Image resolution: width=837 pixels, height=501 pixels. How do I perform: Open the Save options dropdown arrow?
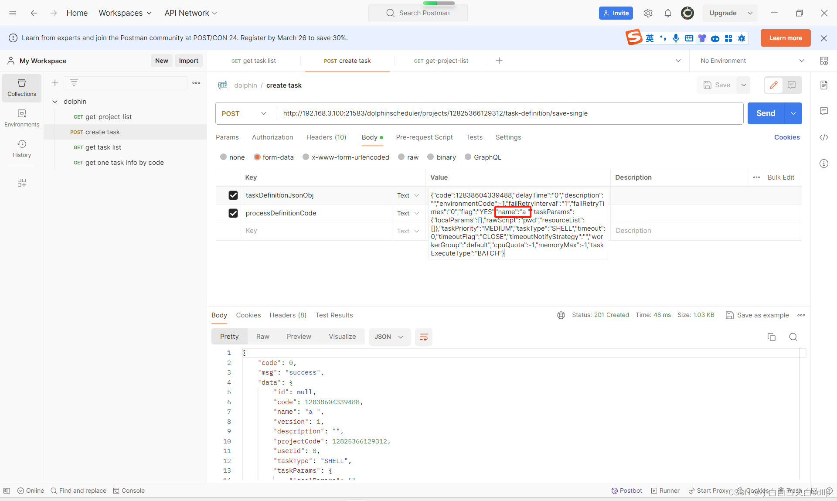pos(744,85)
